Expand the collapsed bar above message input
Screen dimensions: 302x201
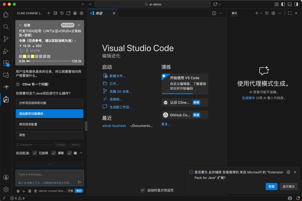50,164
